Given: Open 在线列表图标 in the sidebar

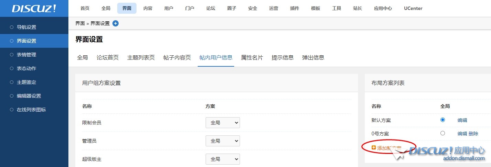Looking at the screenshot, I should (31, 110).
